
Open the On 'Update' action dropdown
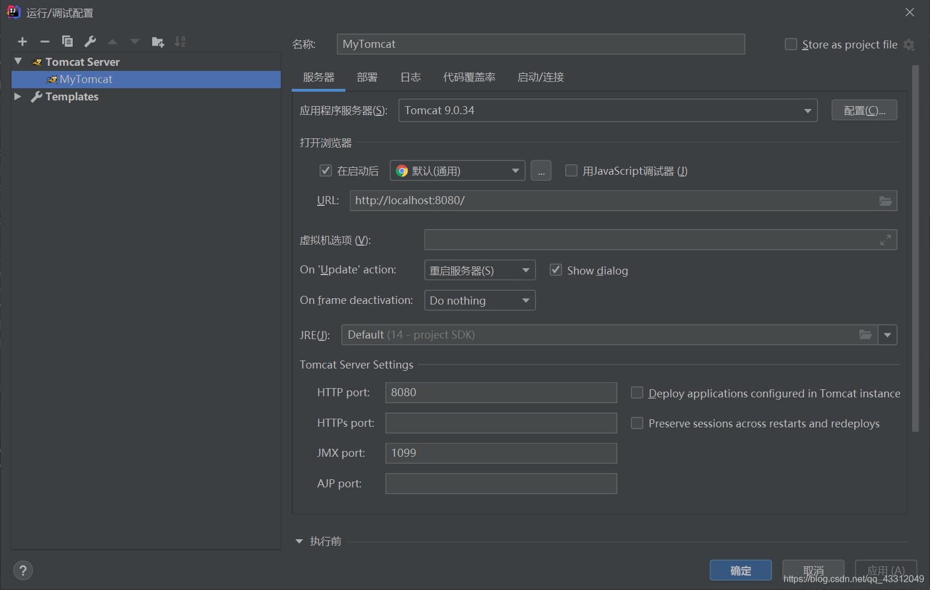(480, 270)
